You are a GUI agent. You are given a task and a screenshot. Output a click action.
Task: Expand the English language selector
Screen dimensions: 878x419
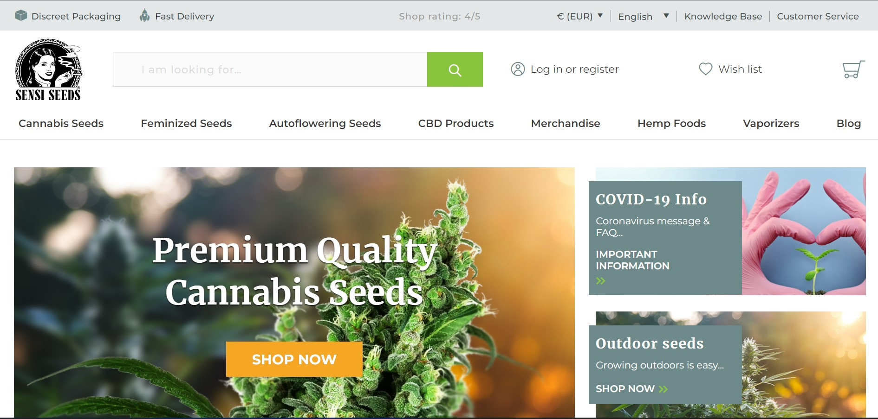pos(644,16)
